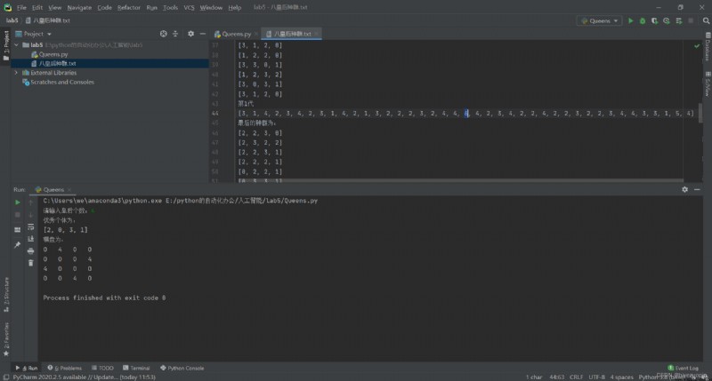Print the Run console output
Viewport: 712px width, 381px height.
point(30,251)
